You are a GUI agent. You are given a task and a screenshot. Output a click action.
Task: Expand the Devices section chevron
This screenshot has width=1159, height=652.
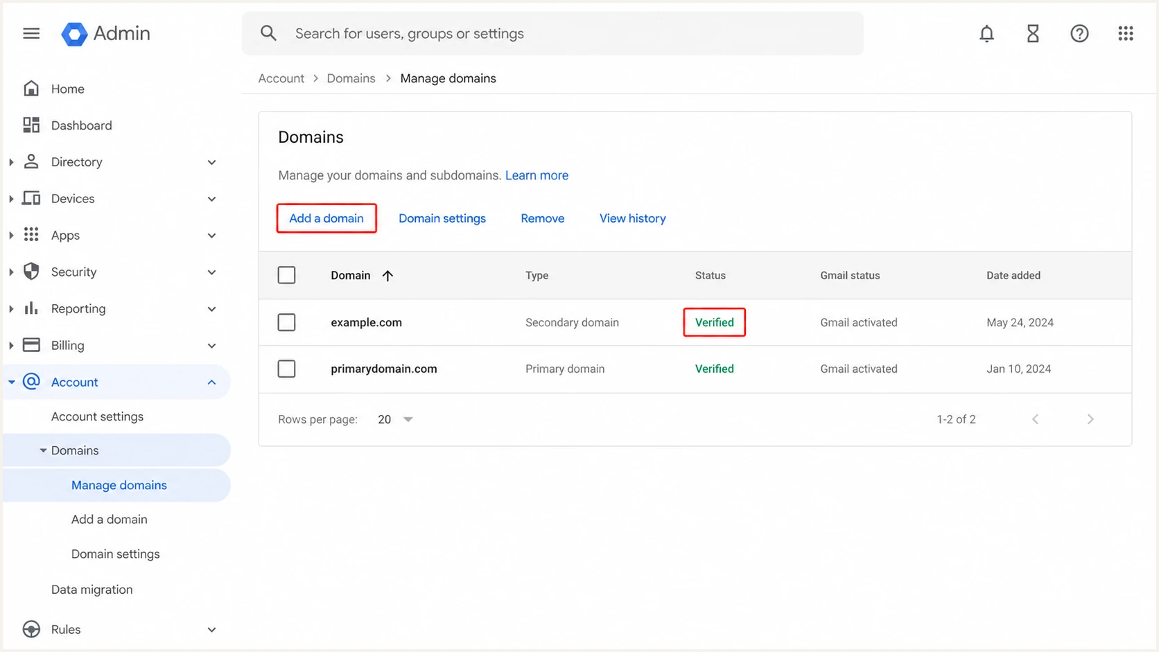click(212, 199)
